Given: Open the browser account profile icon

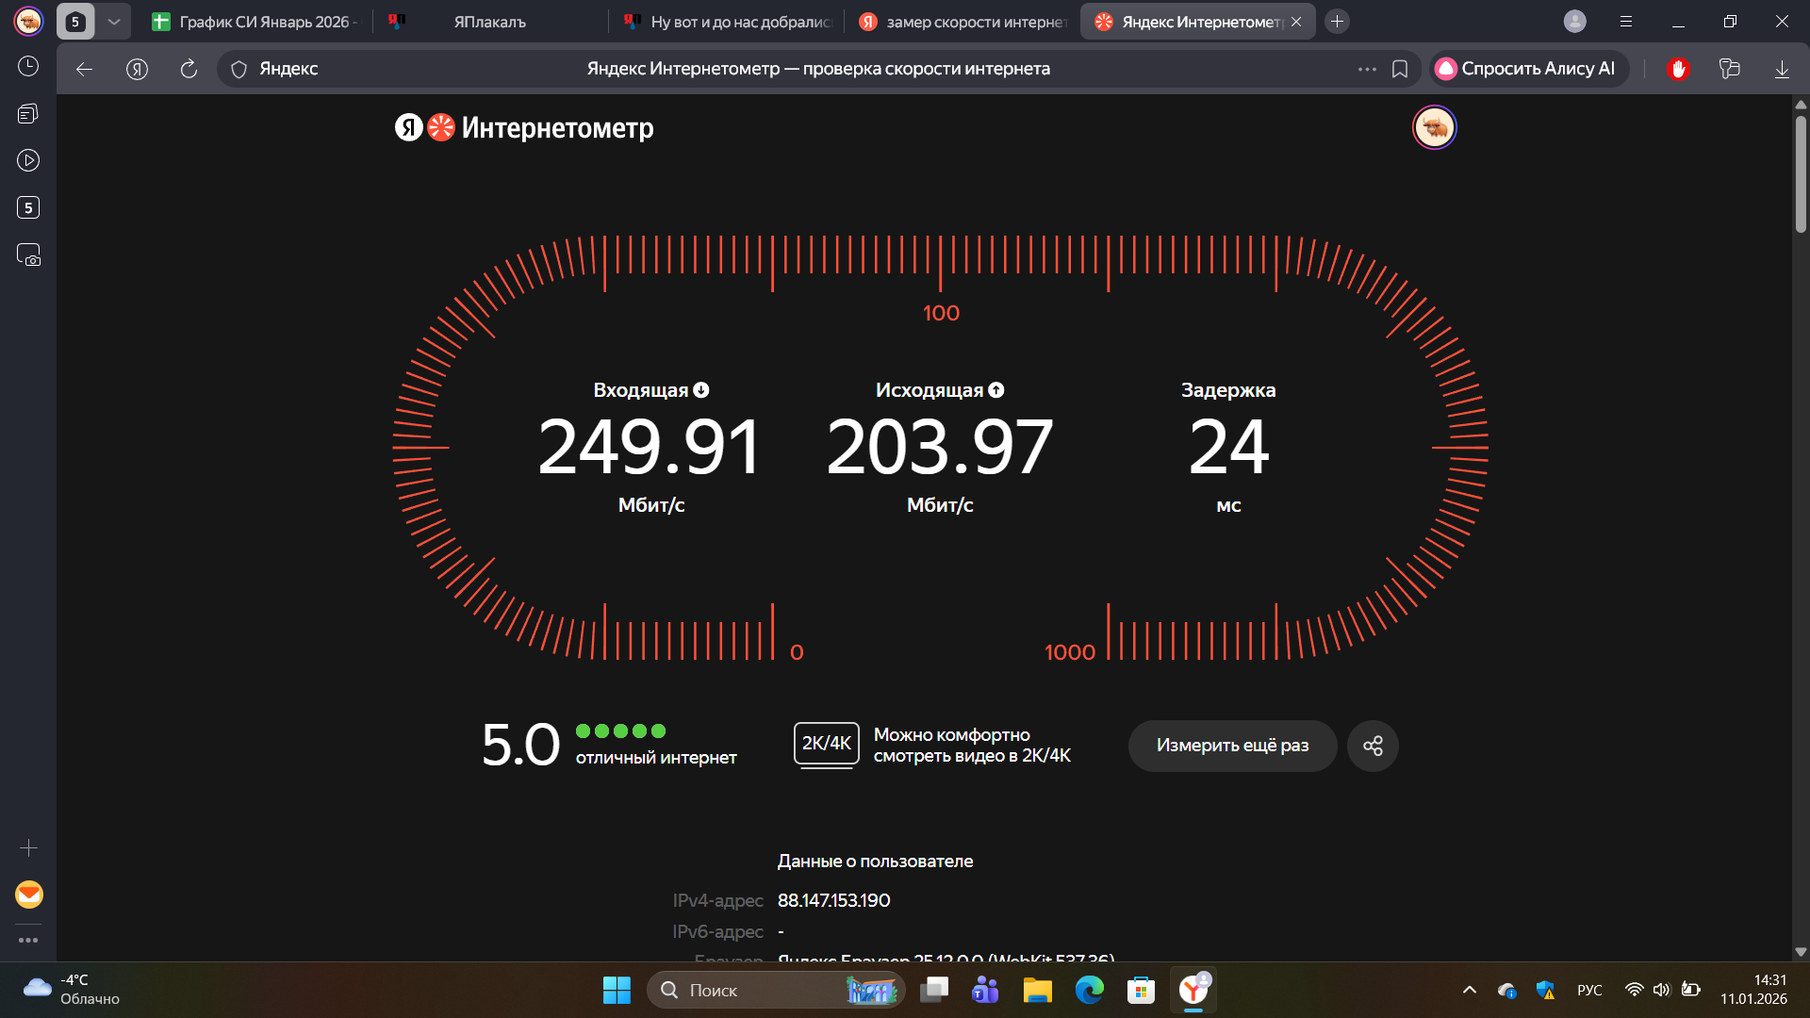Looking at the screenshot, I should click(1574, 22).
